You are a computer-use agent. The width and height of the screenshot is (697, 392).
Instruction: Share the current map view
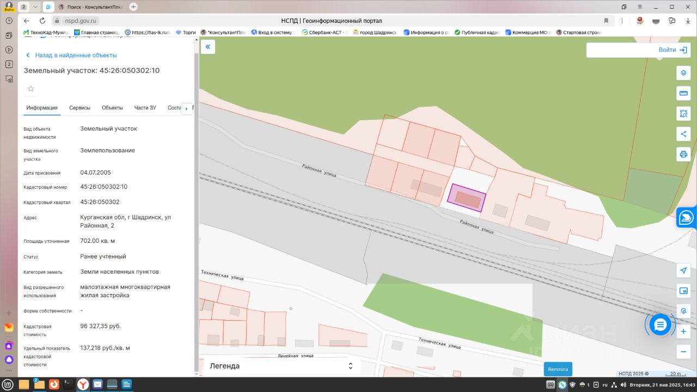[x=683, y=134]
